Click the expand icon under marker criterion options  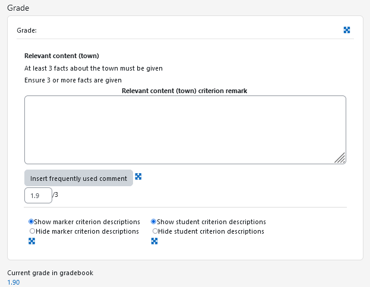(x=31, y=241)
